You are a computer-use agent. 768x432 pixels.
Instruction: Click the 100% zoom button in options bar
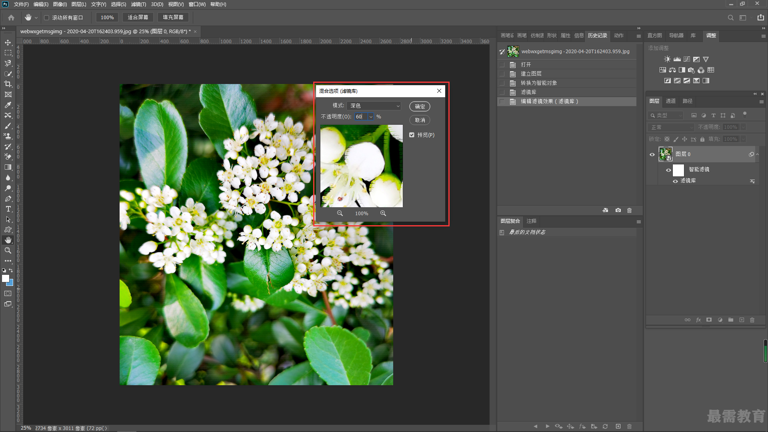pyautogui.click(x=107, y=18)
